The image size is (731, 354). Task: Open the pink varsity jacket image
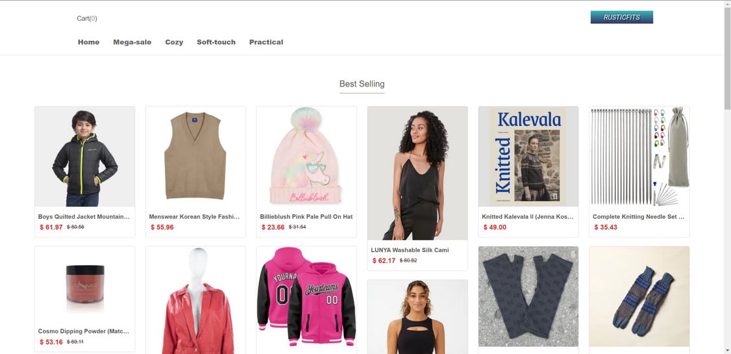coord(306,296)
